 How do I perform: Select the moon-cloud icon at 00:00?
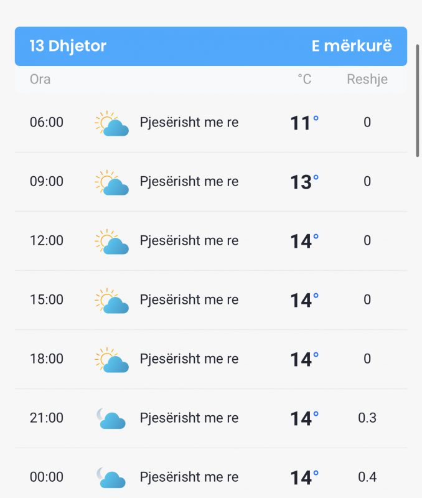coord(111,477)
